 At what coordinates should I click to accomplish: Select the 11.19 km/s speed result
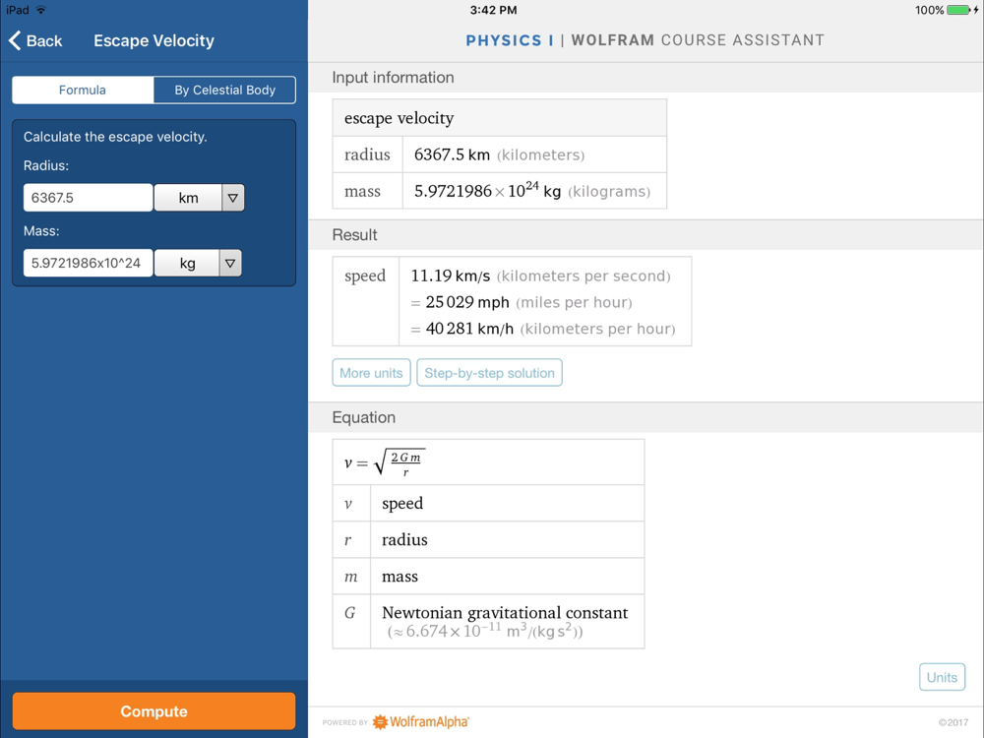(540, 276)
